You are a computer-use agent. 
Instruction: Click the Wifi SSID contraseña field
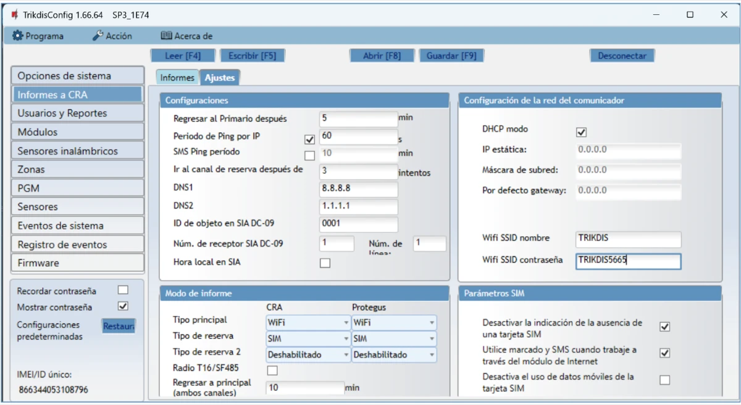627,261
